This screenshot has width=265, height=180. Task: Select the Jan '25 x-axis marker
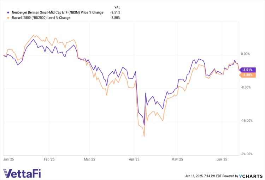(x=8, y=160)
